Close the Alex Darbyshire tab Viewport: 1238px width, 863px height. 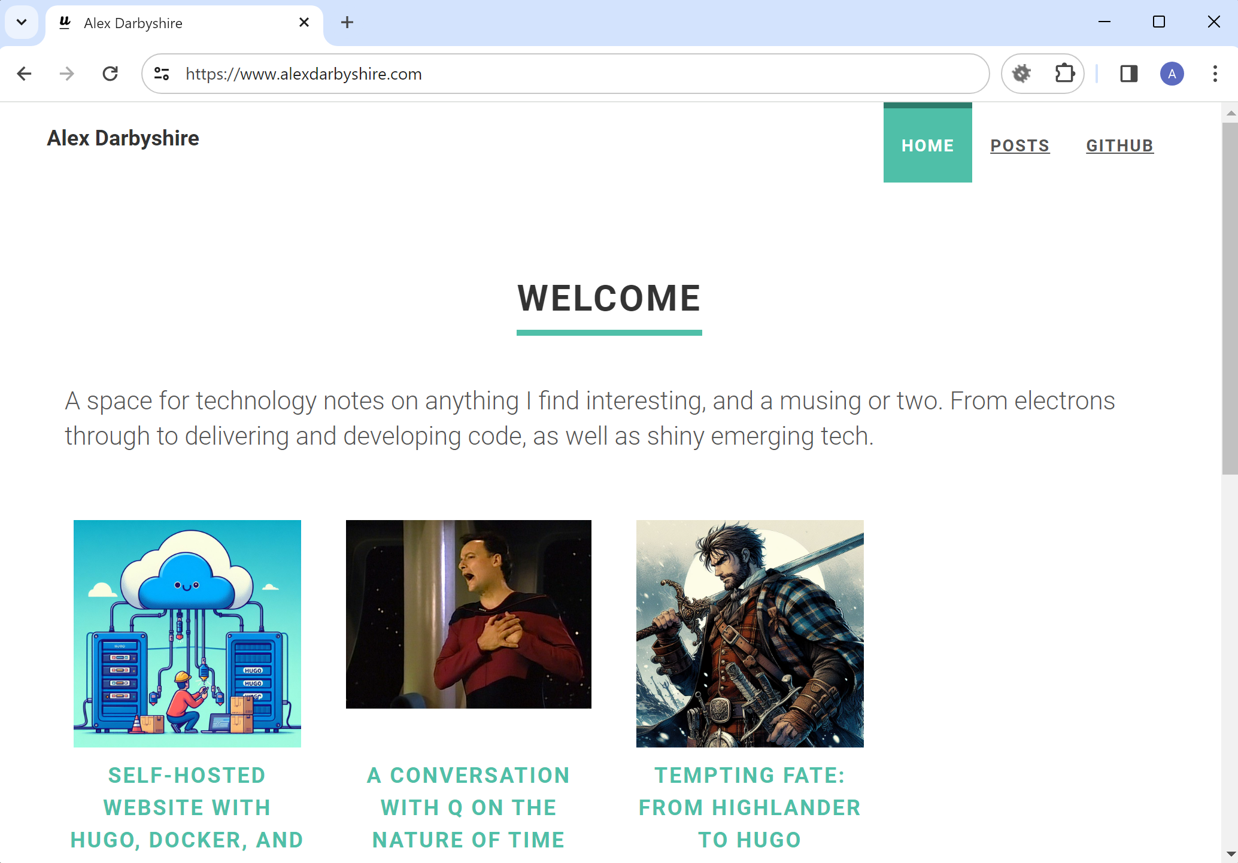click(304, 23)
